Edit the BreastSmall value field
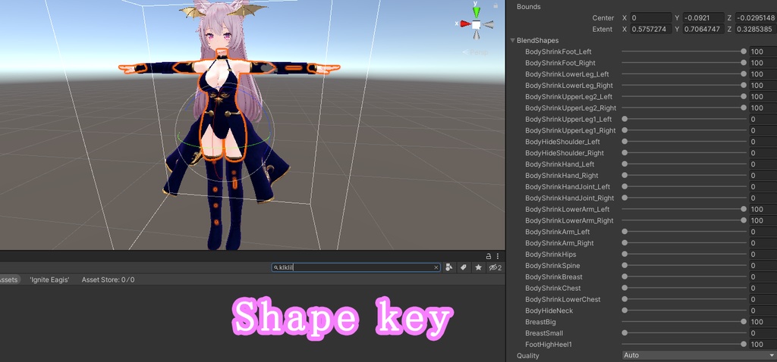Viewport: 777px width, 362px height. tap(763, 333)
